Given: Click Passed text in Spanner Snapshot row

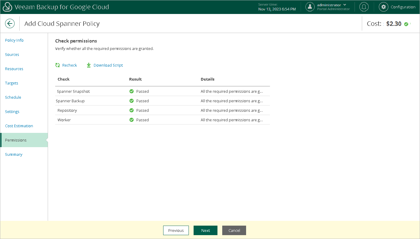Looking at the screenshot, I should click(143, 91).
